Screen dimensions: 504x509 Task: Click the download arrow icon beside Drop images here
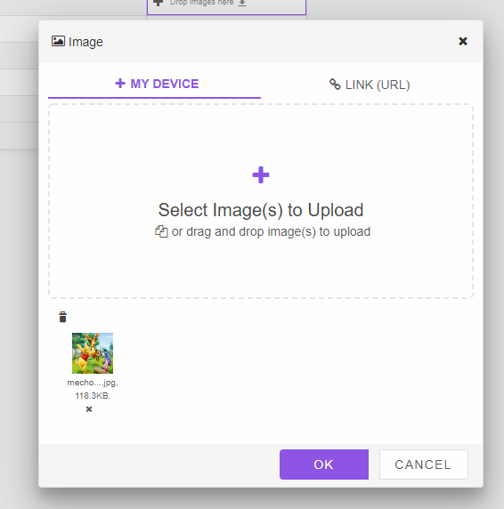[242, 3]
